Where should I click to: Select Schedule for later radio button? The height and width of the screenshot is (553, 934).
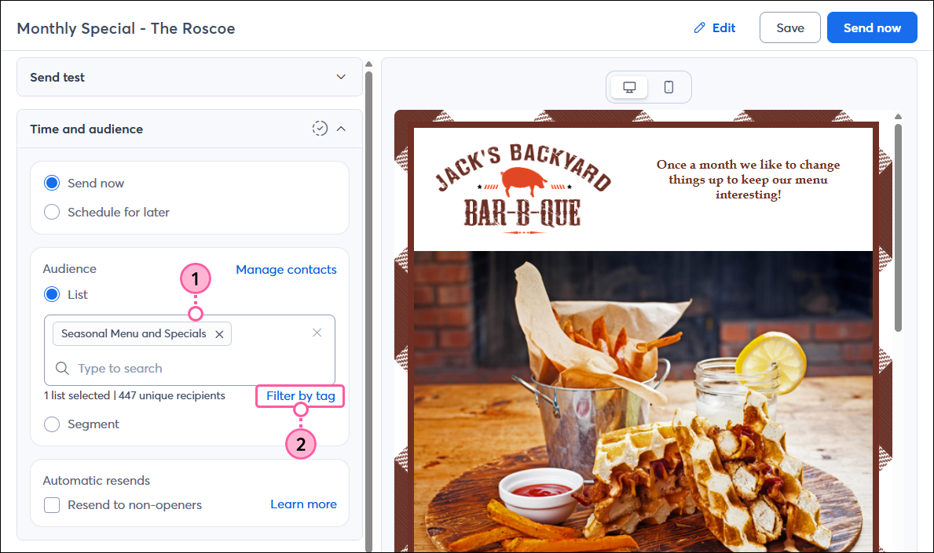click(x=52, y=212)
